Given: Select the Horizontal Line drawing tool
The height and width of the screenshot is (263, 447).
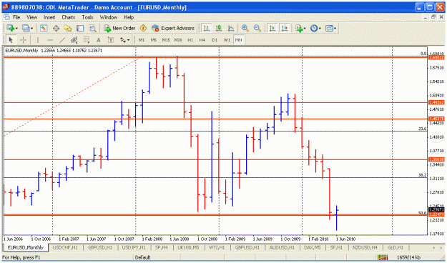Looking at the screenshot, I should (x=50, y=40).
